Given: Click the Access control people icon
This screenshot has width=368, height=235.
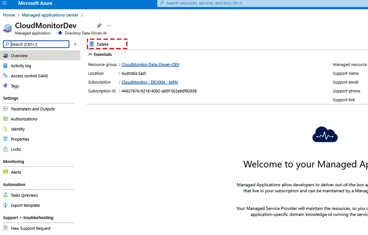Looking at the screenshot, I should click(5, 76).
